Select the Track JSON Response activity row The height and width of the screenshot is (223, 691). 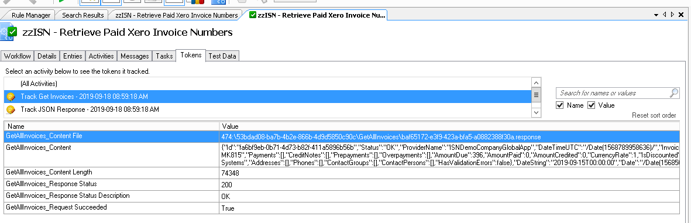268,109
